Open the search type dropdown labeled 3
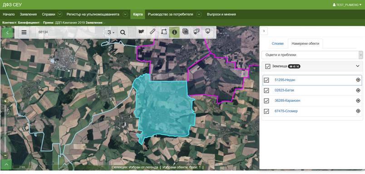Screen dimensions: 365x174 click(111, 32)
